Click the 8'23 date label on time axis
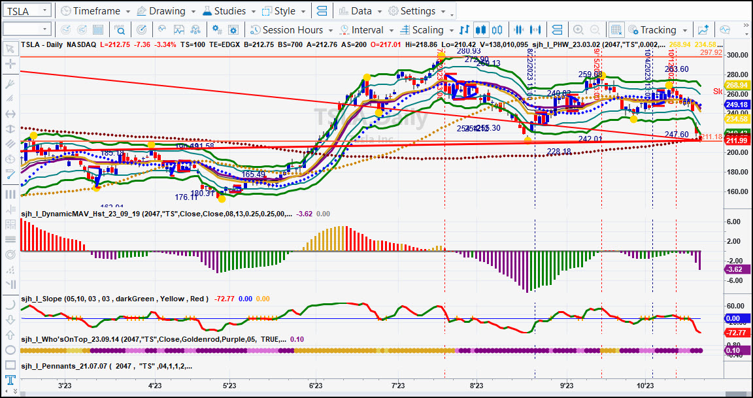The height and width of the screenshot is (398, 753). pyautogui.click(x=476, y=386)
